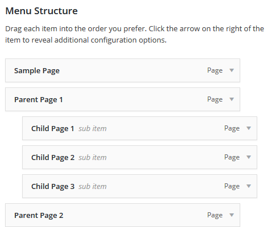Expand Parent Page 1 configuration arrow

pos(232,99)
